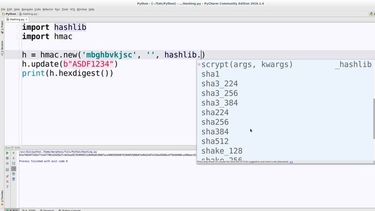Close Run panel with red X icon

(x=7, y=182)
